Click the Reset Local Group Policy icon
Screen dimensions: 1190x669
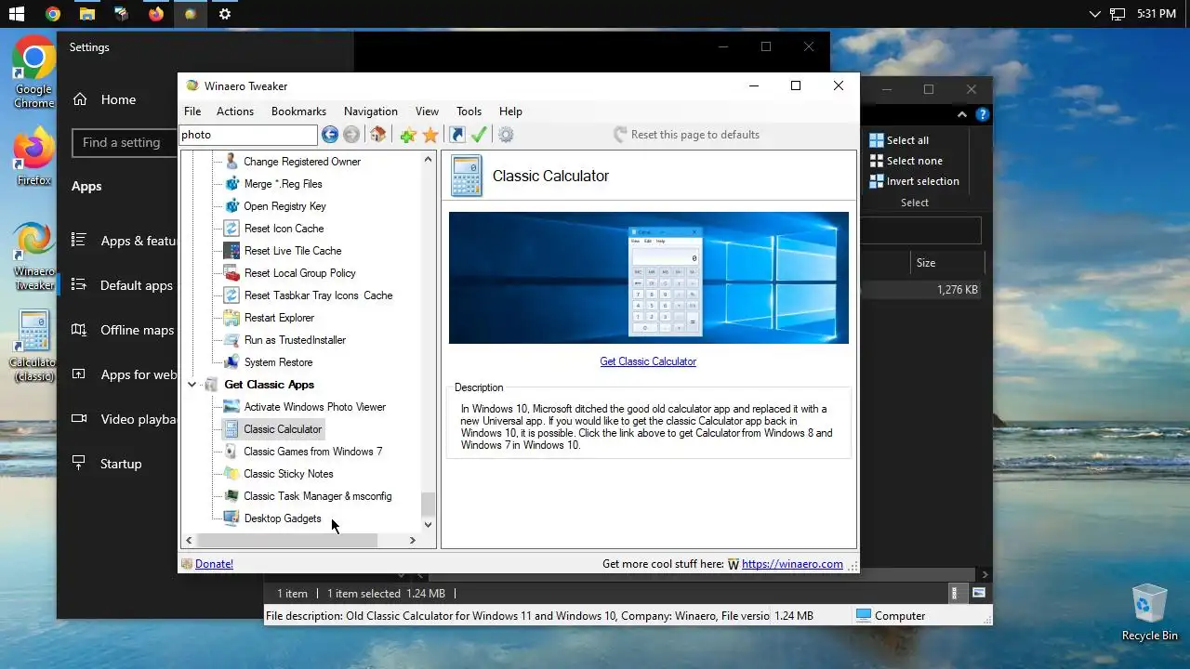pos(231,273)
